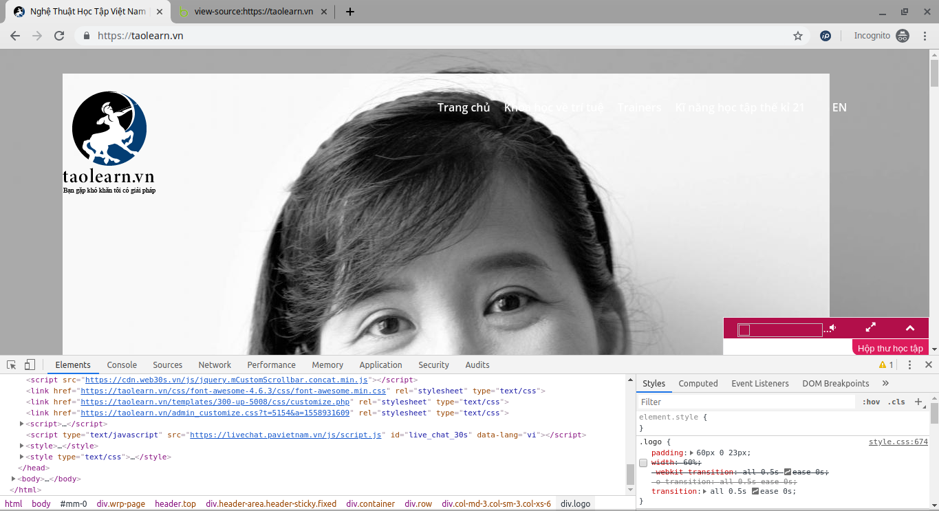939x511 pixels.
Task: Expand the padding shorthand property
Action: point(692,453)
